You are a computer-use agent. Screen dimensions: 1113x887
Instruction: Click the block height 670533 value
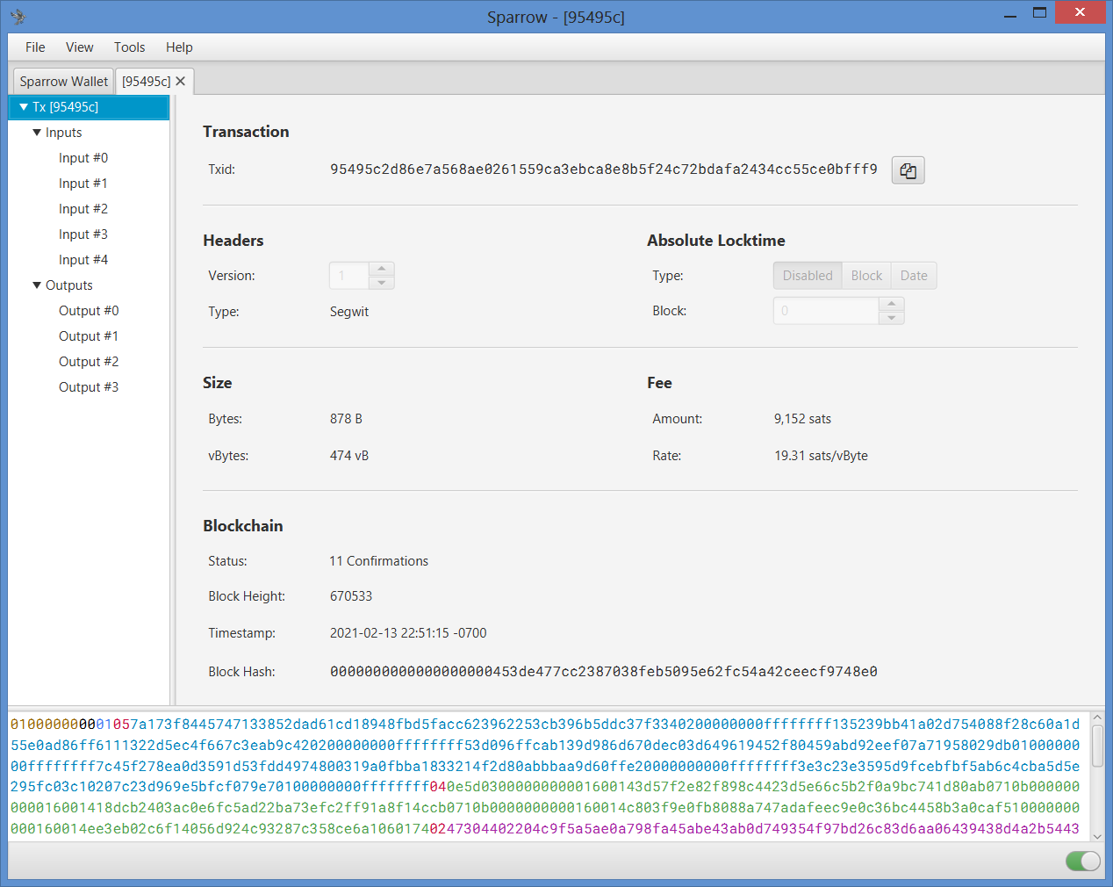pos(351,596)
